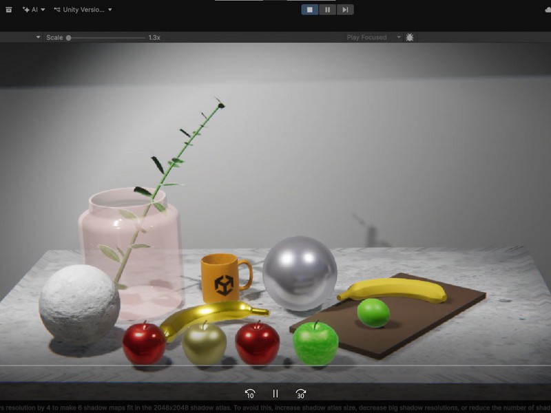Click the 1.3x scale value label

(154, 38)
